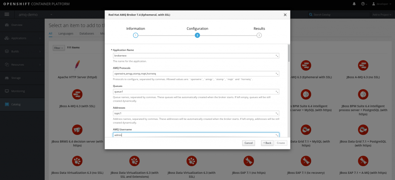Click the Back button in wizard
395x180 pixels.
point(267,143)
